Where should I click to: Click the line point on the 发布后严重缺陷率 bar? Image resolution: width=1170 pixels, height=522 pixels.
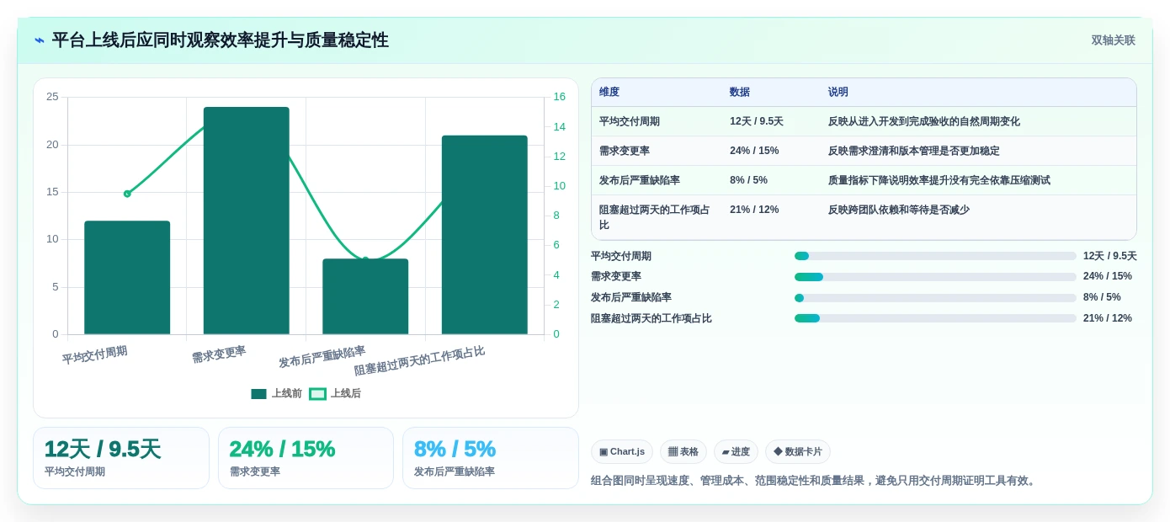(x=365, y=260)
